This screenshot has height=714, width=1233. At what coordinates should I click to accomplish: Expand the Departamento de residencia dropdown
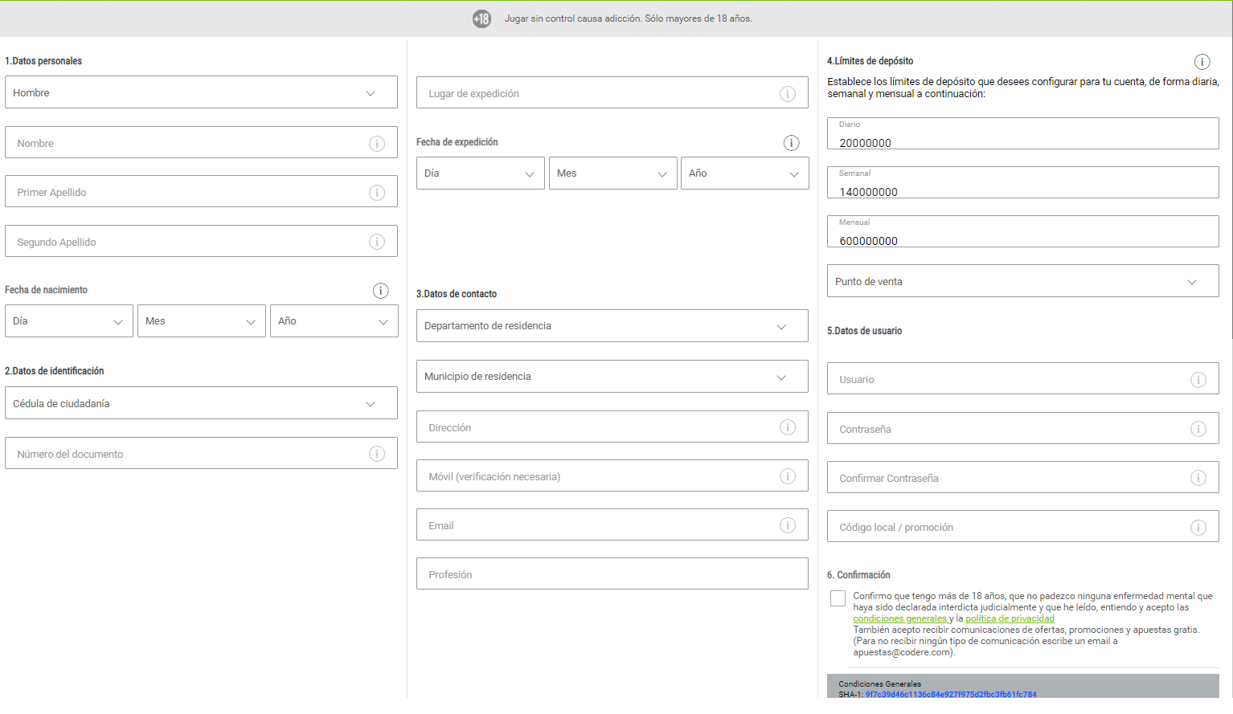click(612, 325)
